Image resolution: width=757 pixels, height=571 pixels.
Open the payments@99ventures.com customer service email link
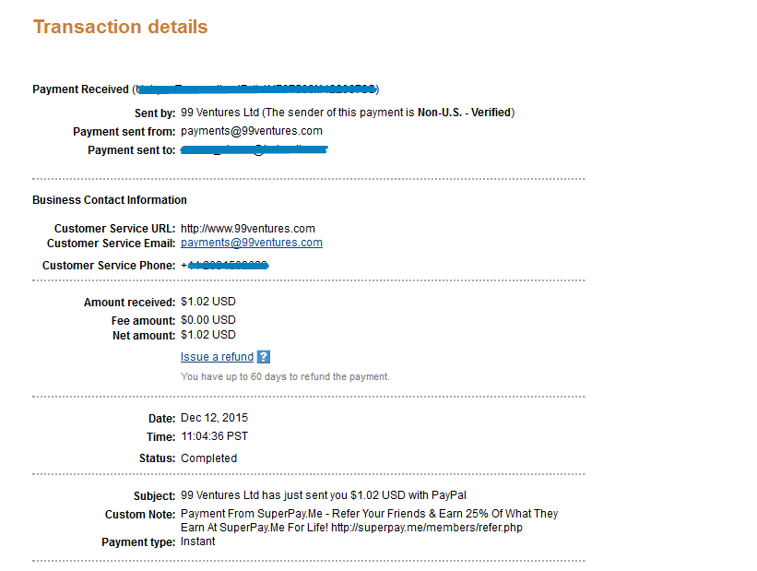point(252,243)
